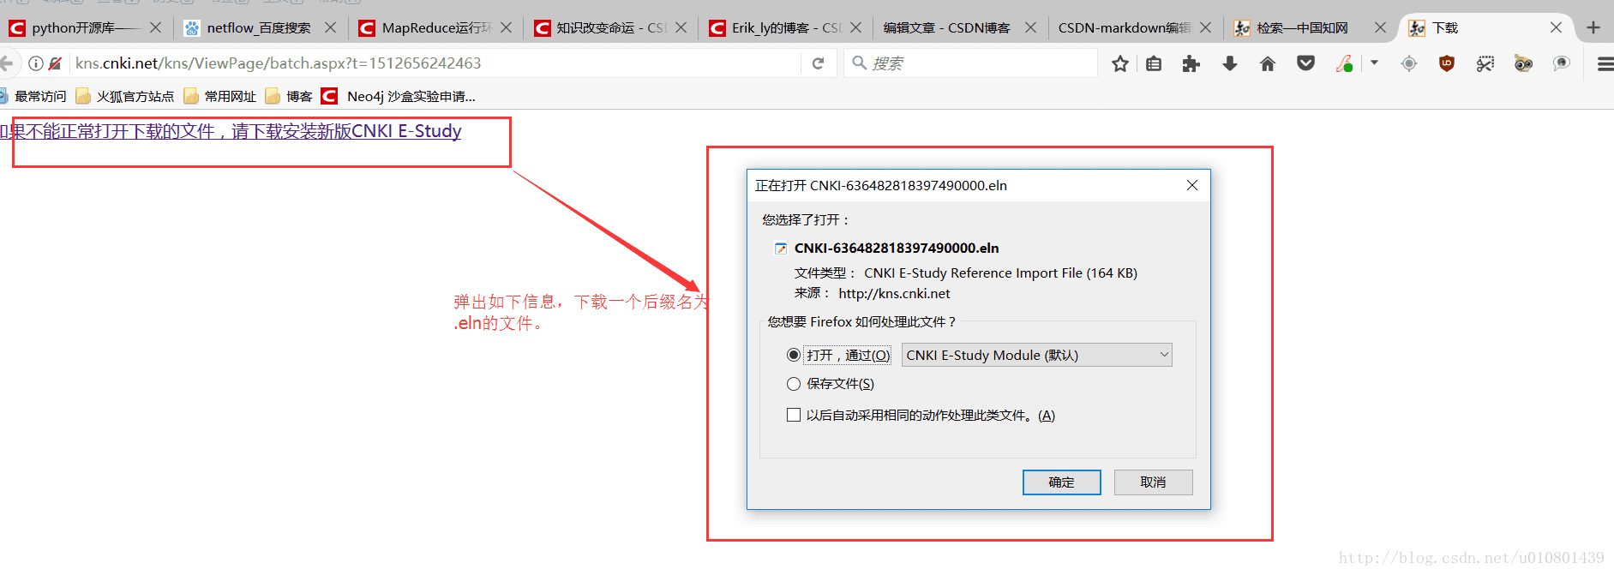Viewport: 1614px width, 575px height.
Task: Click the CNKI-636482818397490000.eln file name
Action: point(897,249)
